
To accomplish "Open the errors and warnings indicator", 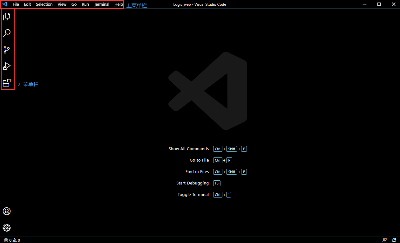I will click(x=12, y=240).
